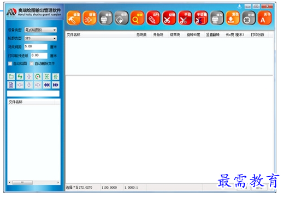Click the 复位 reset download-arrow icon
284x198 pixels.
pyautogui.click(x=233, y=18)
